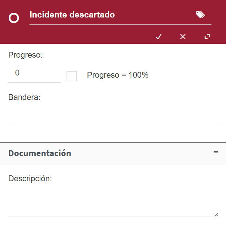Click the dark red header bar
226x229 pixels.
113,22
